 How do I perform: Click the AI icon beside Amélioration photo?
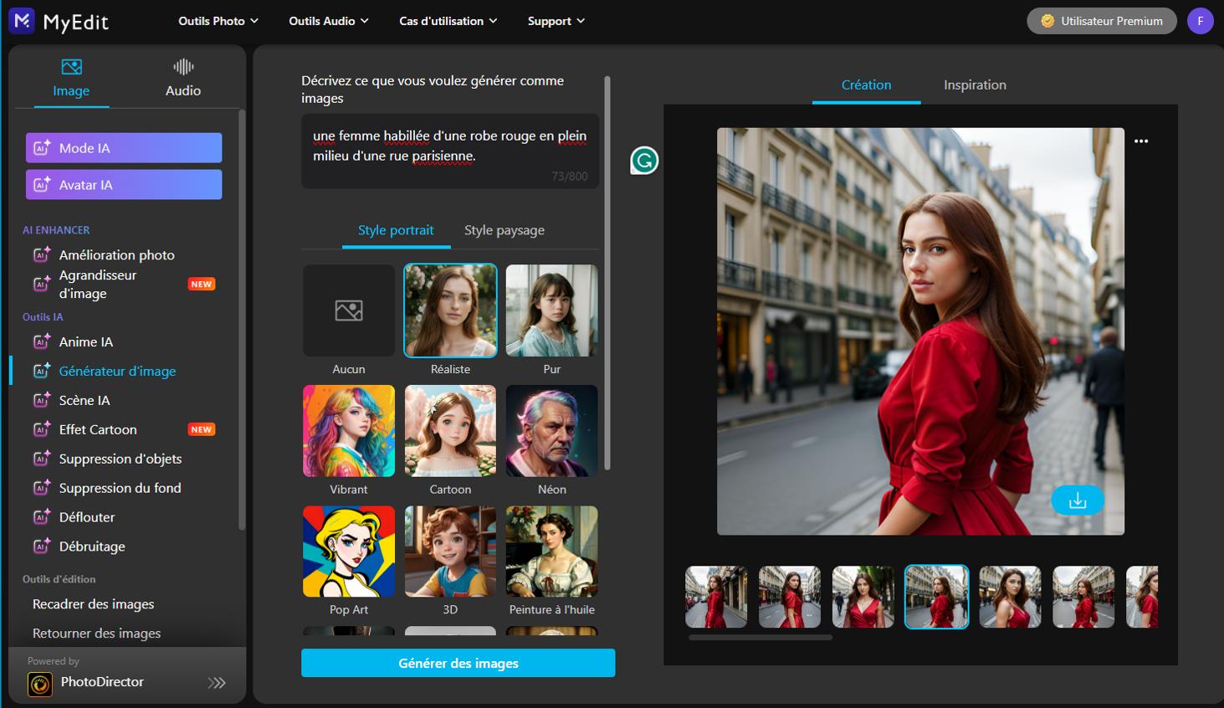coord(42,254)
